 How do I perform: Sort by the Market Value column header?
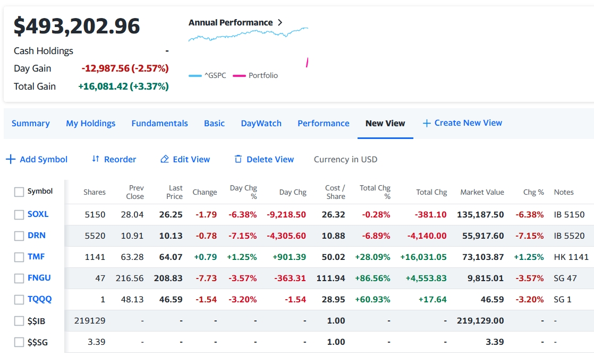click(x=482, y=192)
